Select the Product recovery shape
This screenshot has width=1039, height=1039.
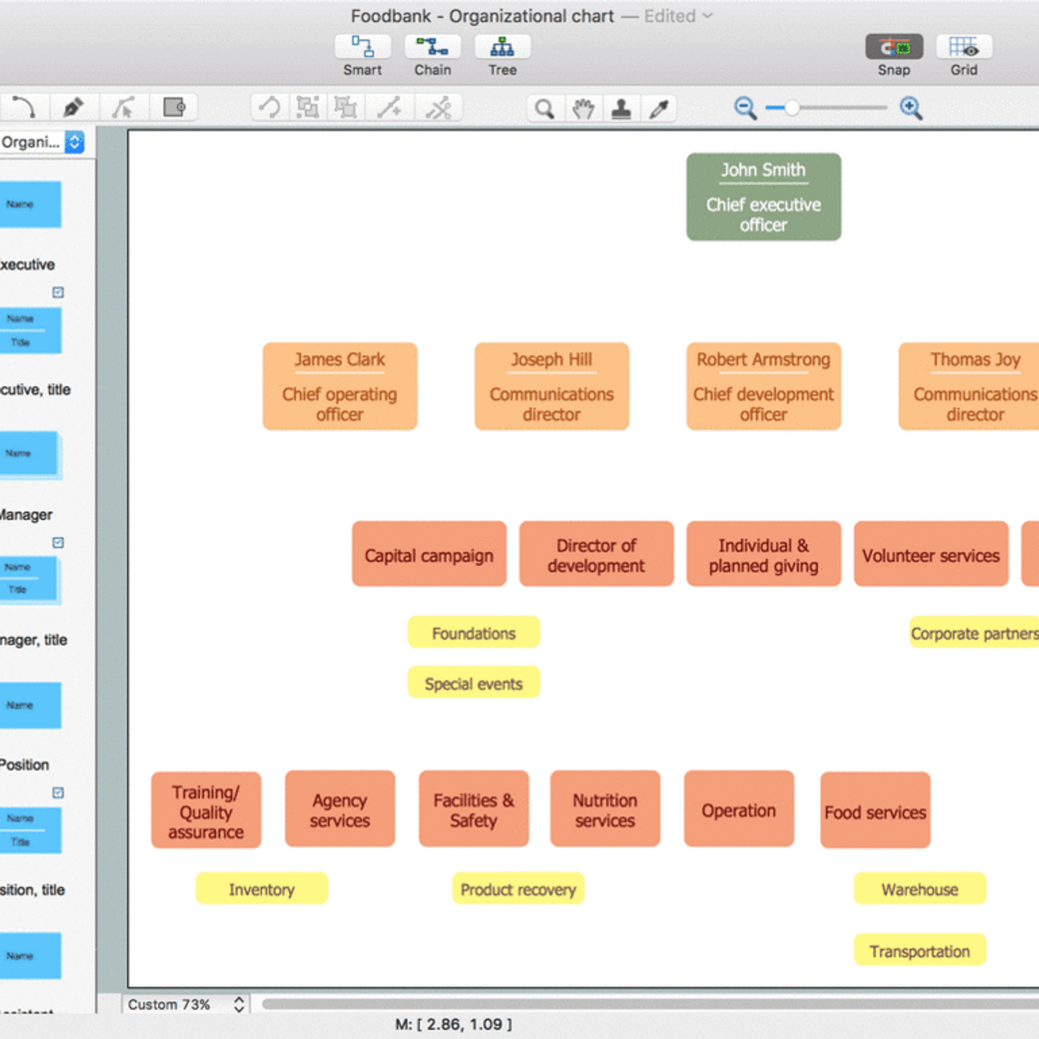point(518,888)
